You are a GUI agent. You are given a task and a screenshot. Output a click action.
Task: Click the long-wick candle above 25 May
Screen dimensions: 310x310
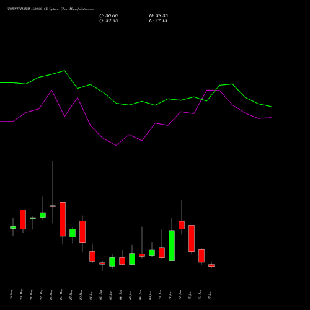[x=53, y=206]
